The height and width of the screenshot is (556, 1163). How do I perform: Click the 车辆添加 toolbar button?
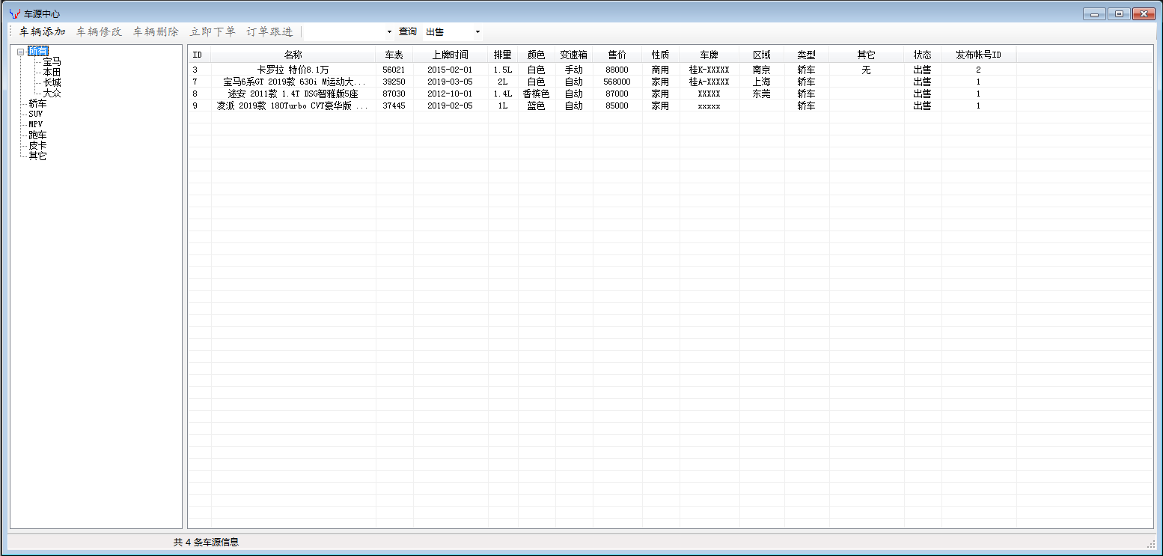point(42,31)
